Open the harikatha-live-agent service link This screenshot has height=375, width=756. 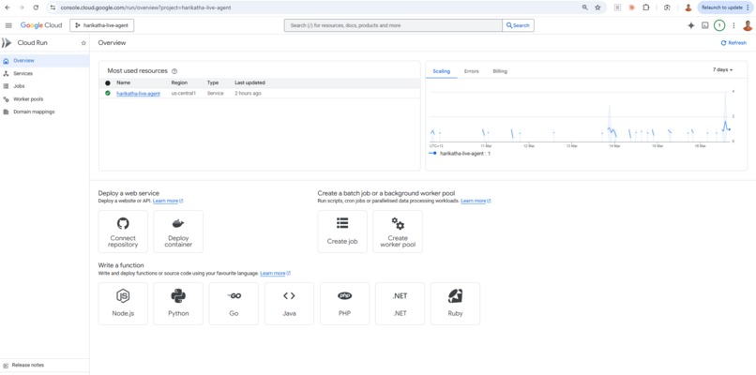tap(139, 94)
